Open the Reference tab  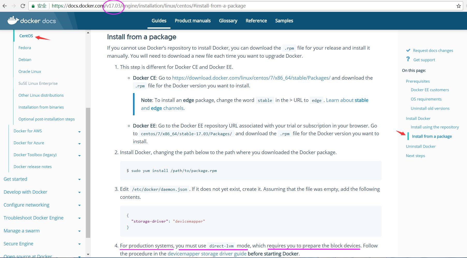click(x=256, y=21)
